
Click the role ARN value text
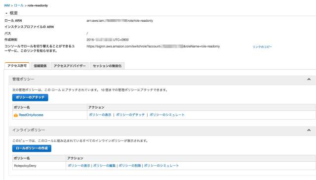point(119,21)
